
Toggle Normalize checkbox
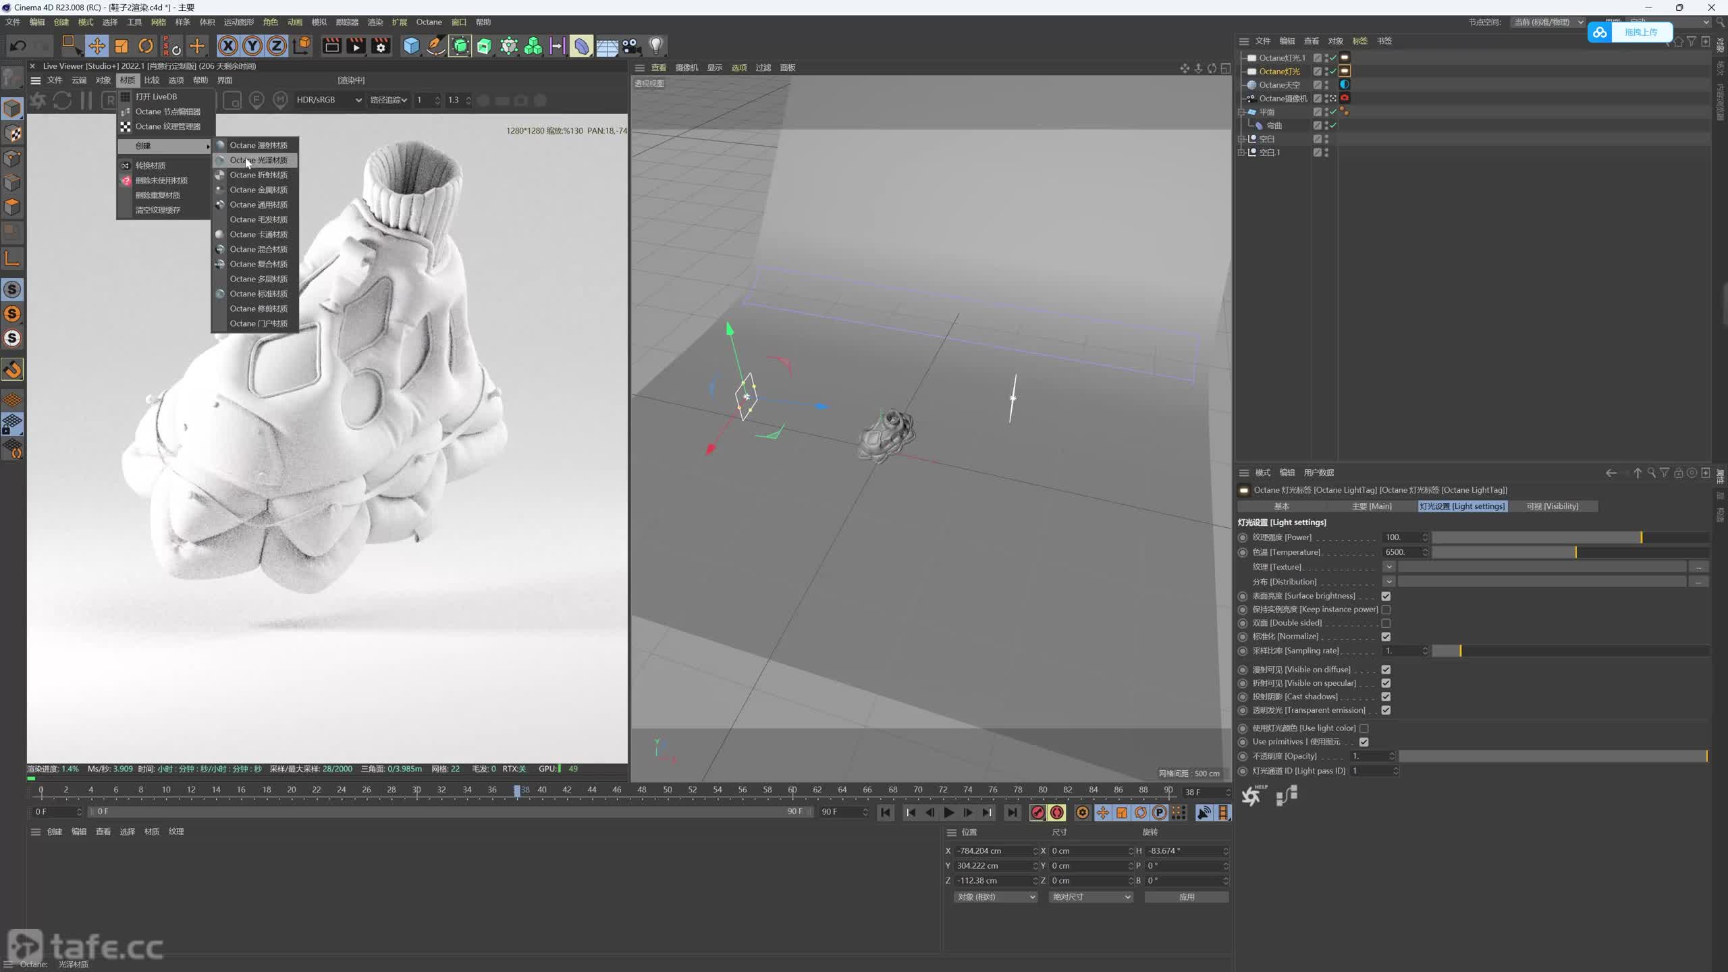1386,637
